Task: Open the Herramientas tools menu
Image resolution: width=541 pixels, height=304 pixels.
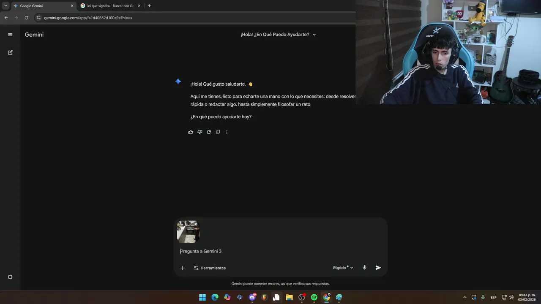Action: (x=210, y=268)
